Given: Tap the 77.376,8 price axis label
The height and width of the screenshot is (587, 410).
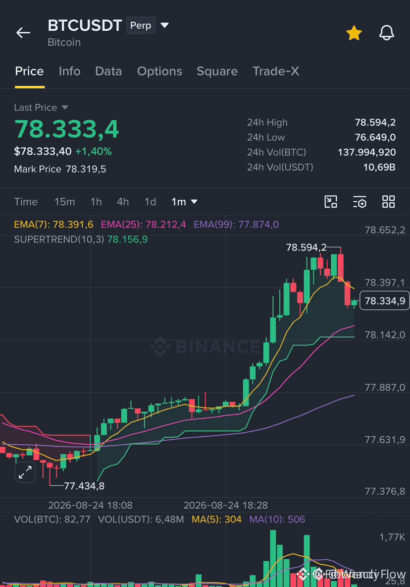Looking at the screenshot, I should pos(385,491).
